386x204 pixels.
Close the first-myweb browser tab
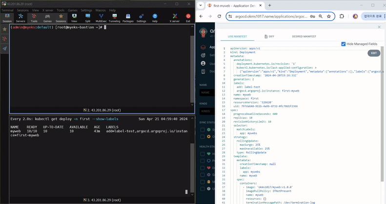click(x=261, y=5)
